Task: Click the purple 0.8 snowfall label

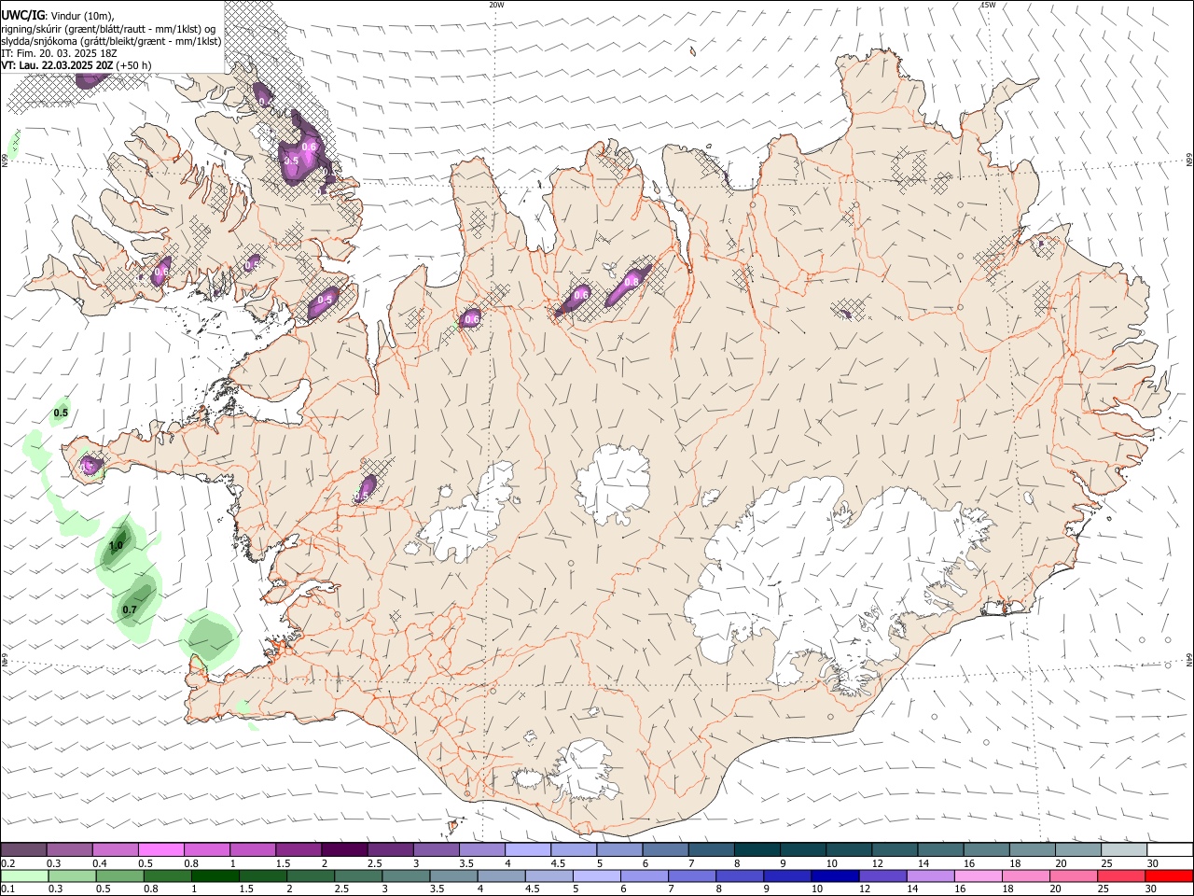Action: [x=632, y=282]
